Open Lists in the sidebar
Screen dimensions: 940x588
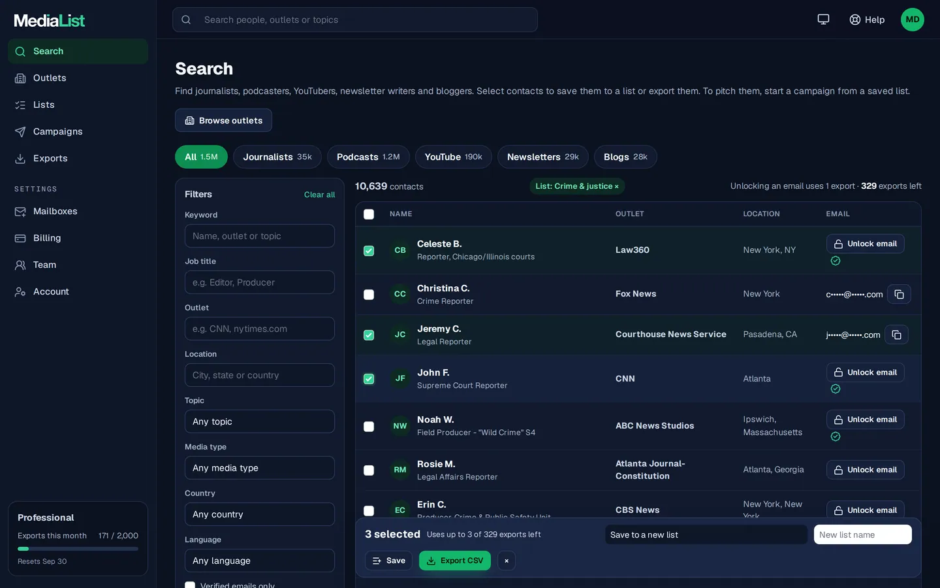point(78,105)
